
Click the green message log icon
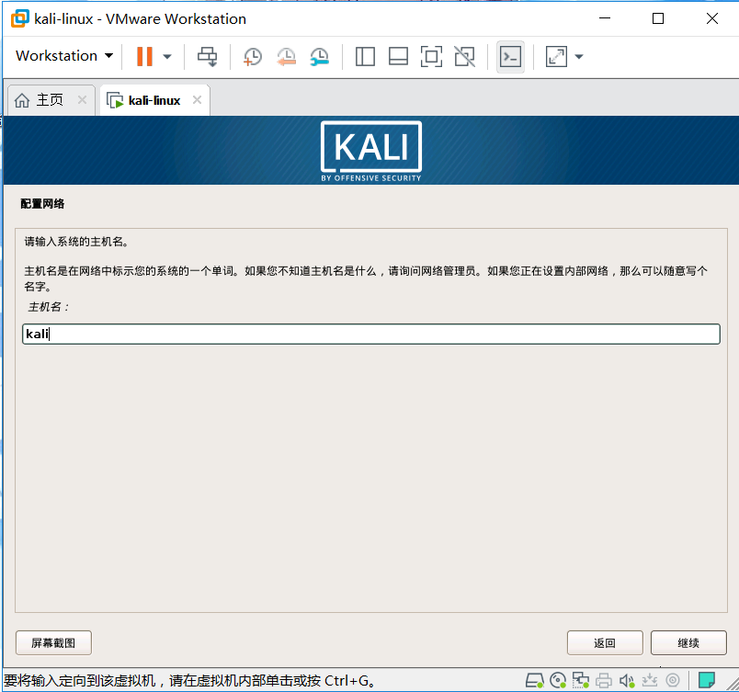pyautogui.click(x=707, y=680)
